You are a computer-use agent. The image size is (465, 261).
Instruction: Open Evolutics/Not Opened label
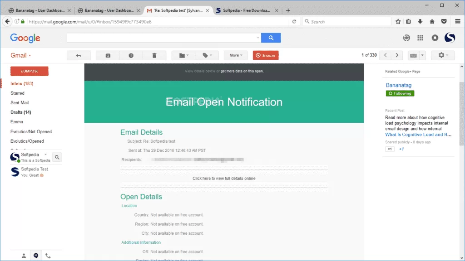(x=31, y=132)
